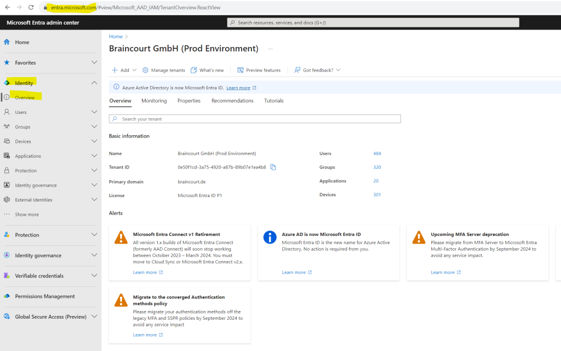Click the Preview features icon
The height and width of the screenshot is (351, 561).
click(x=241, y=70)
